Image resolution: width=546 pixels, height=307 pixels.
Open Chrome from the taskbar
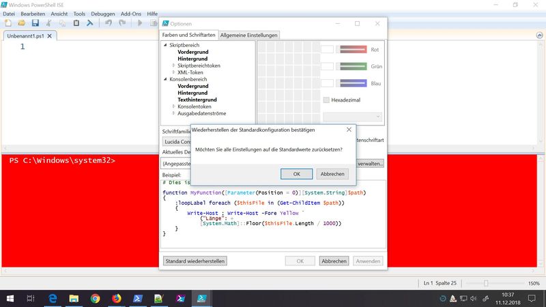point(95,298)
